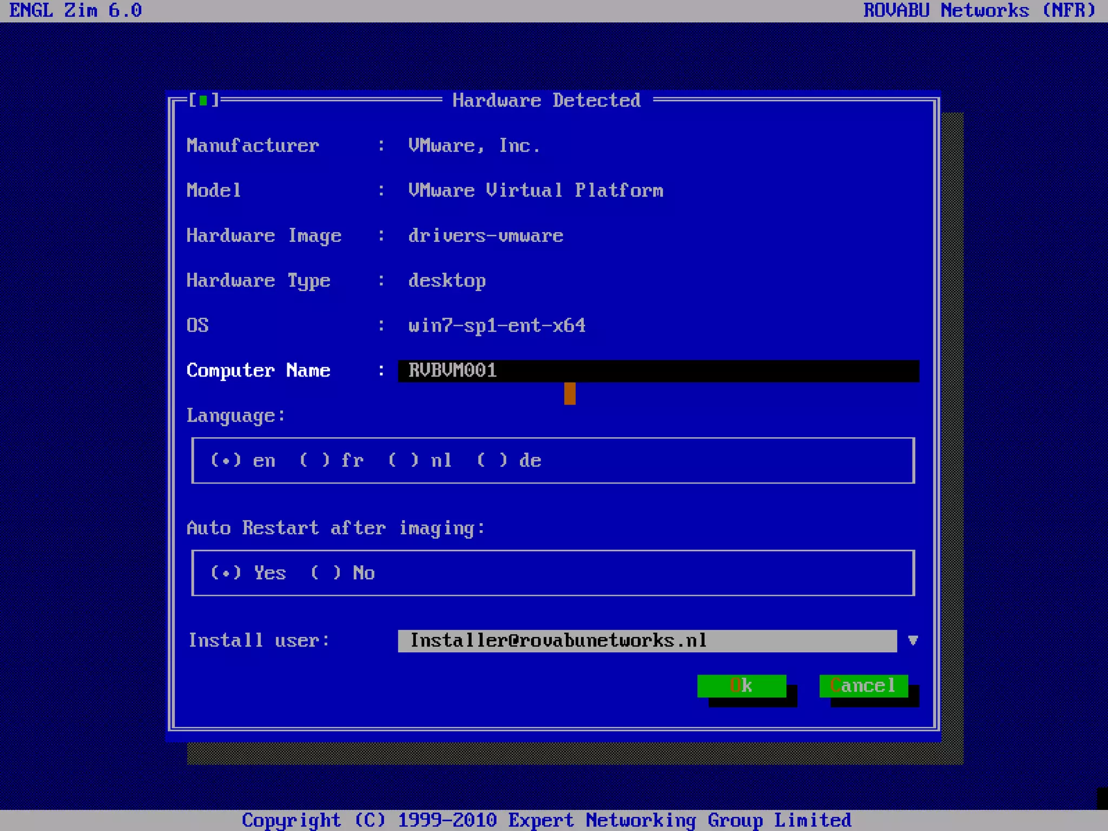The image size is (1108, 831).
Task: Click the desktop hardware type value
Action: pos(447,280)
